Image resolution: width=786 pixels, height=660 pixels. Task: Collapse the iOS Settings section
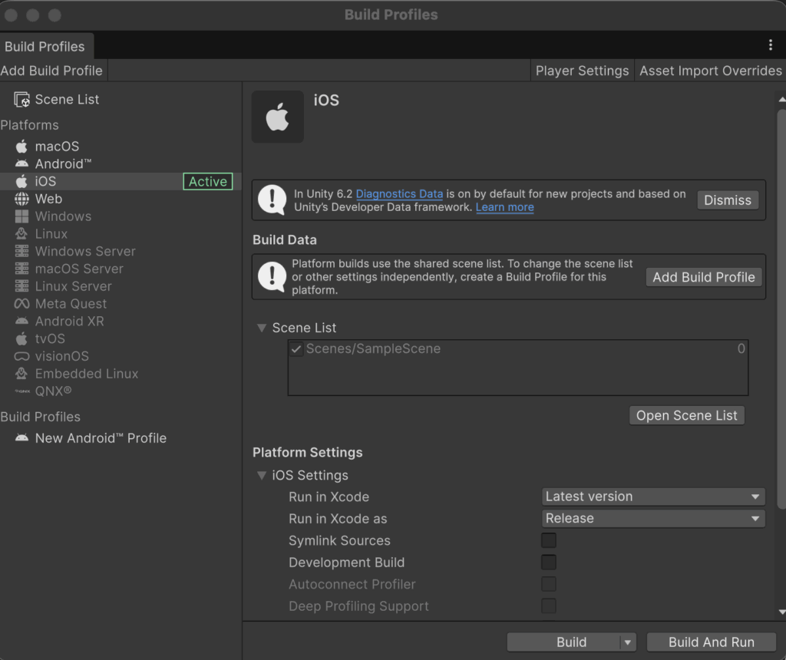pyautogui.click(x=263, y=476)
